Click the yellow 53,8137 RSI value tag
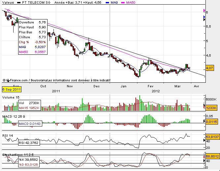The width and height of the screenshot is (220, 171). [212, 137]
